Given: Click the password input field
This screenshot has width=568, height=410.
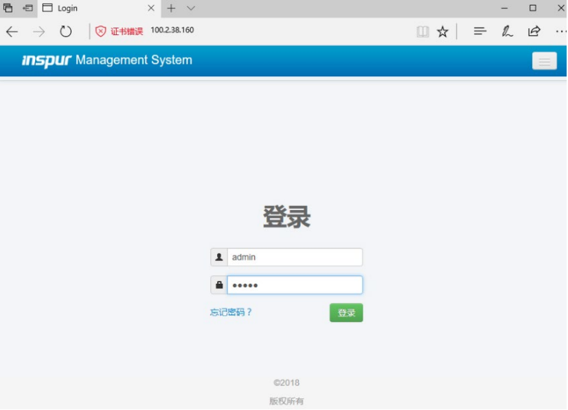Looking at the screenshot, I should (x=295, y=285).
